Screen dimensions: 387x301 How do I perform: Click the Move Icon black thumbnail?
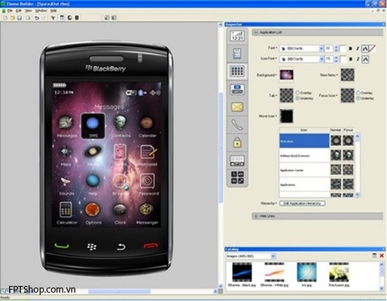286,116
